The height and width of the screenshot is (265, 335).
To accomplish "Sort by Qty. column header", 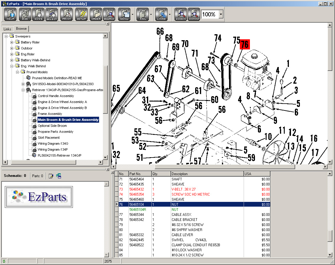I will point(161,174).
